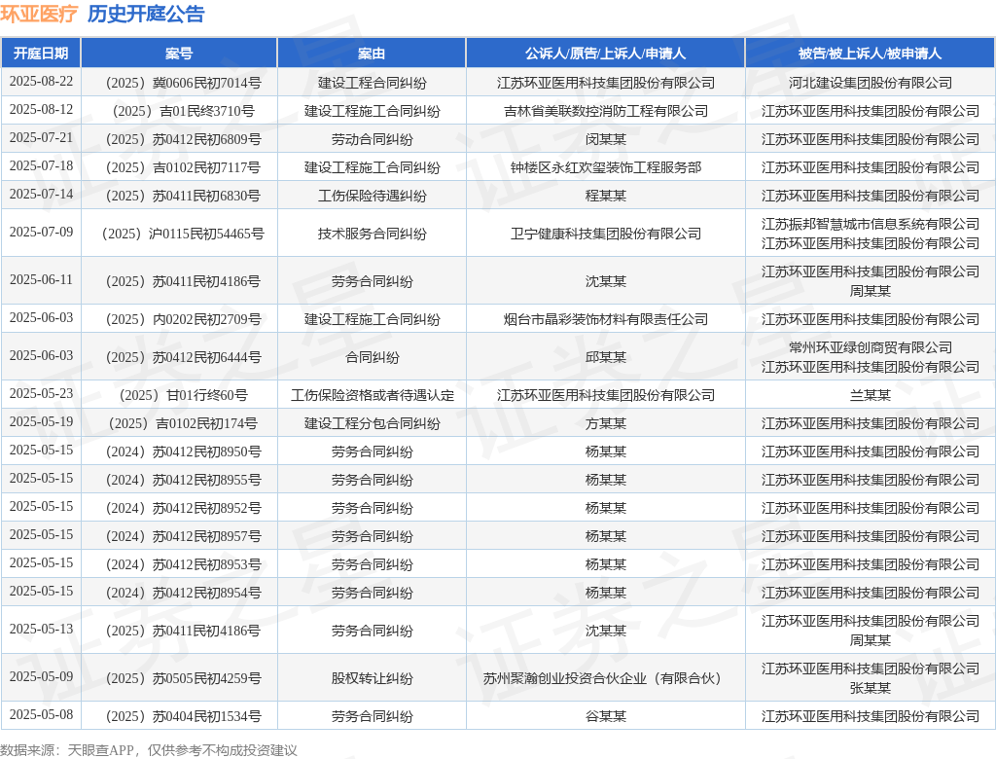Click case number (2025)吉01民终3710号
Image resolution: width=996 pixels, height=759 pixels.
coord(183,111)
